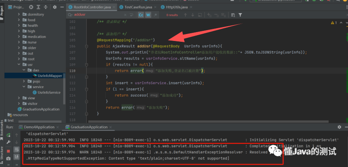
Task: Toggle Soft-Wrap in Run console
Action: click(16, 150)
